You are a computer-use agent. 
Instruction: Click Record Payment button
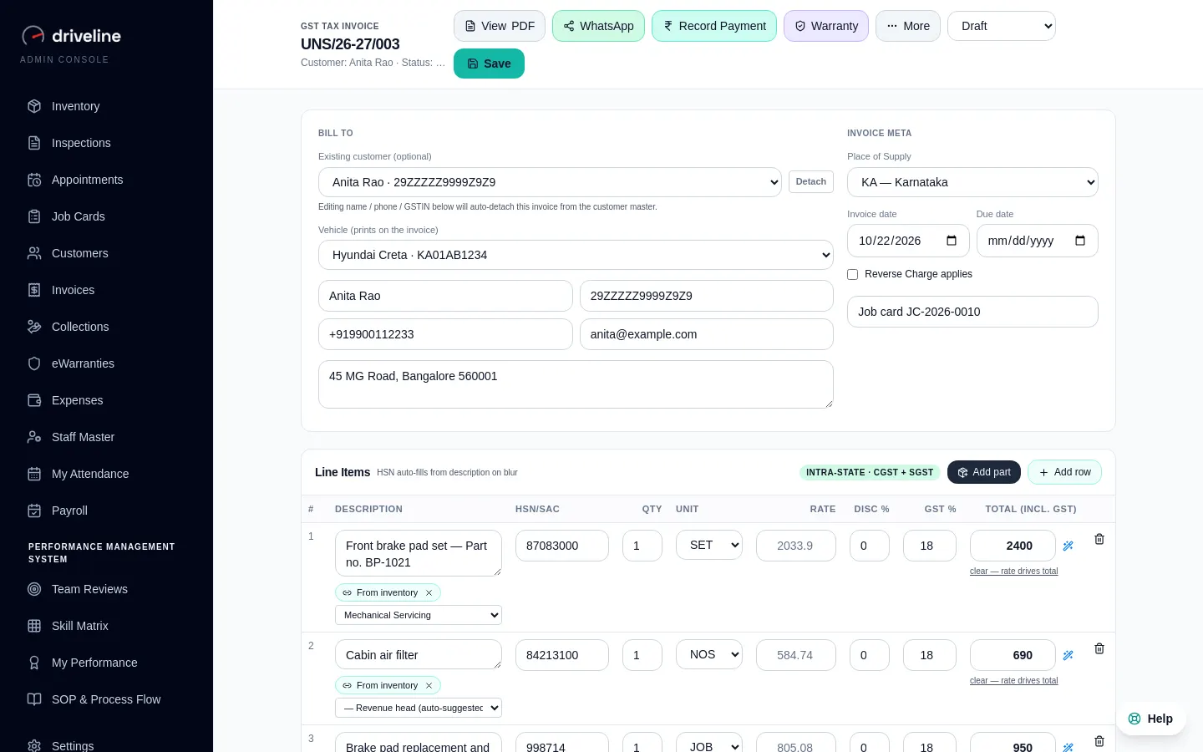click(714, 26)
